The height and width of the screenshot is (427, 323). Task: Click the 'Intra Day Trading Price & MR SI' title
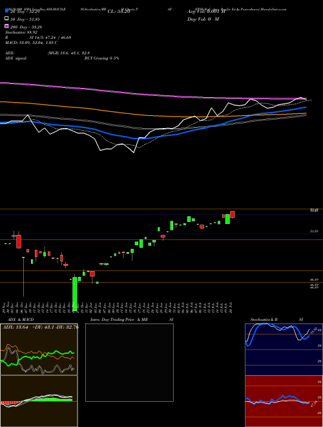click(132, 320)
